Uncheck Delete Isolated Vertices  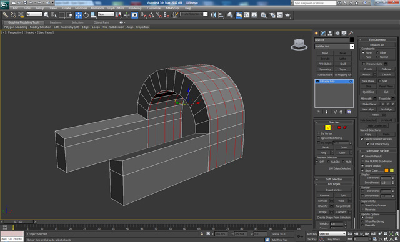[362, 139]
